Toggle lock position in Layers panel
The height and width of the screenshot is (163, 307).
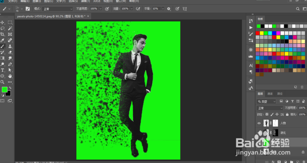[277, 114]
